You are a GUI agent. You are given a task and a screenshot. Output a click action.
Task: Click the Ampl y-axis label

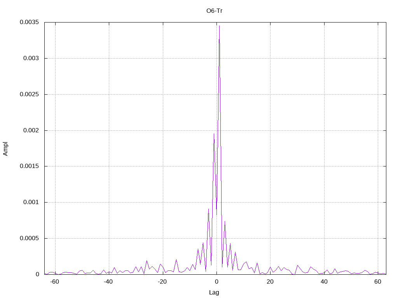(5, 149)
